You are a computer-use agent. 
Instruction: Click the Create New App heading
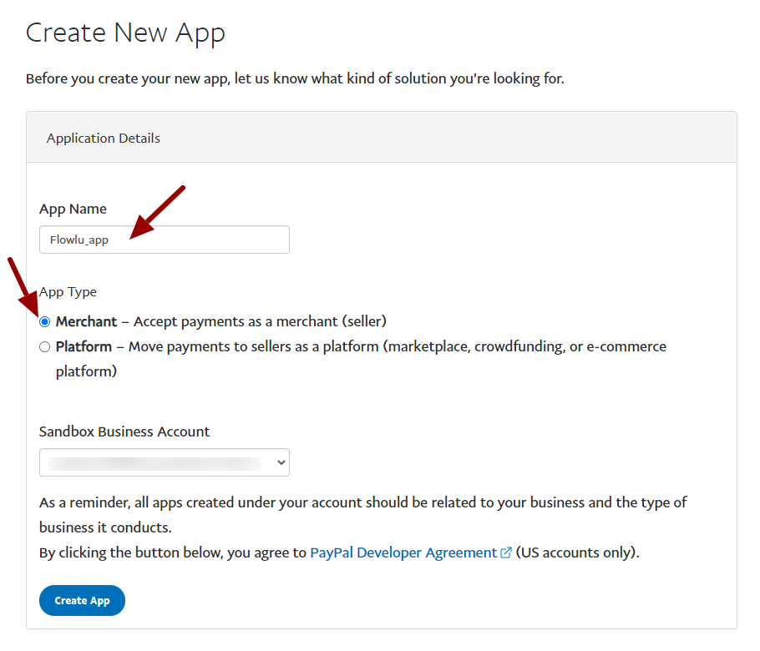click(x=125, y=33)
